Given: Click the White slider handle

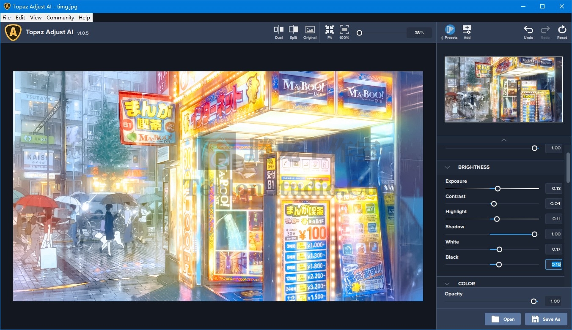Looking at the screenshot, I should click(499, 249).
